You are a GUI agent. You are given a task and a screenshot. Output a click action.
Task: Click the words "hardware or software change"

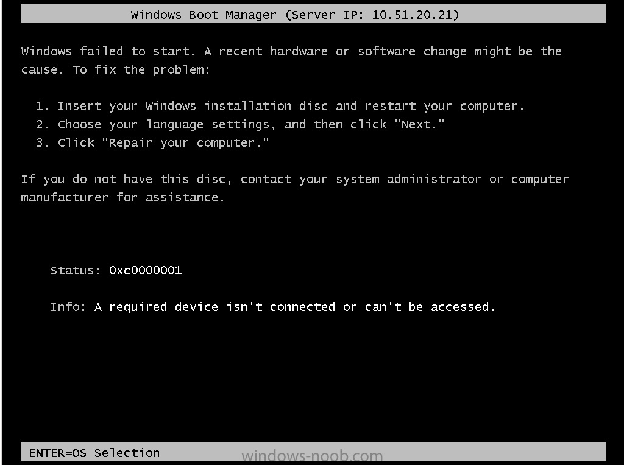tap(368, 51)
